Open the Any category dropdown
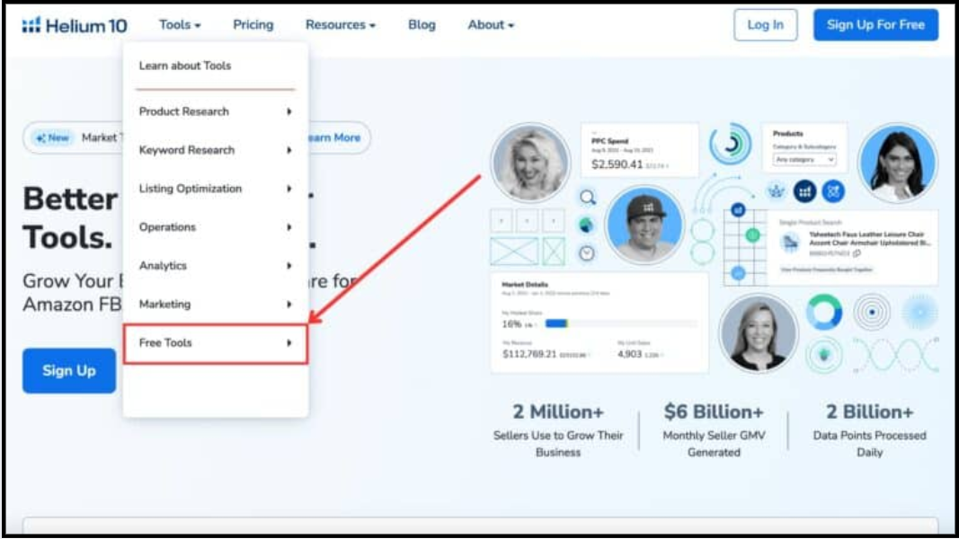Screen dimensions: 959x539 [804, 159]
